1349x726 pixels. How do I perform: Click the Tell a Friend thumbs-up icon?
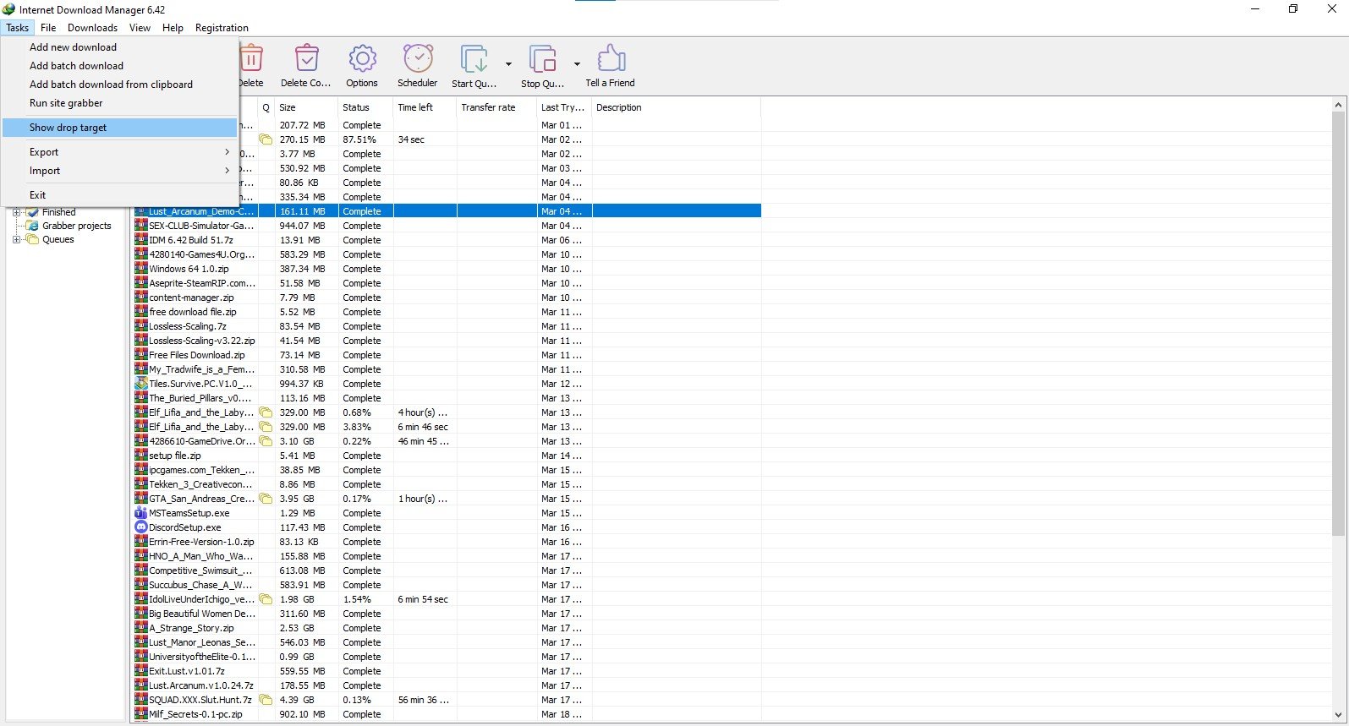pos(610,60)
